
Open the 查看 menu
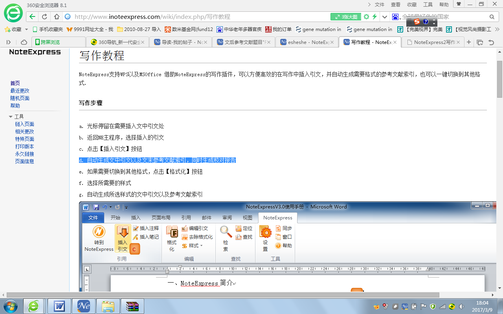click(x=396, y=4)
